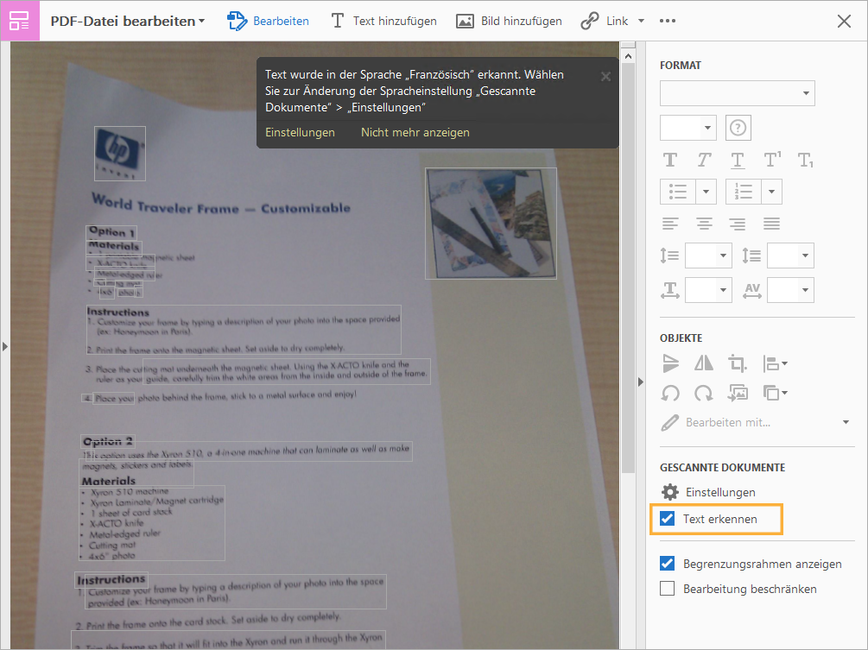Open the font size dropdown
The height and width of the screenshot is (650, 868).
pos(688,128)
